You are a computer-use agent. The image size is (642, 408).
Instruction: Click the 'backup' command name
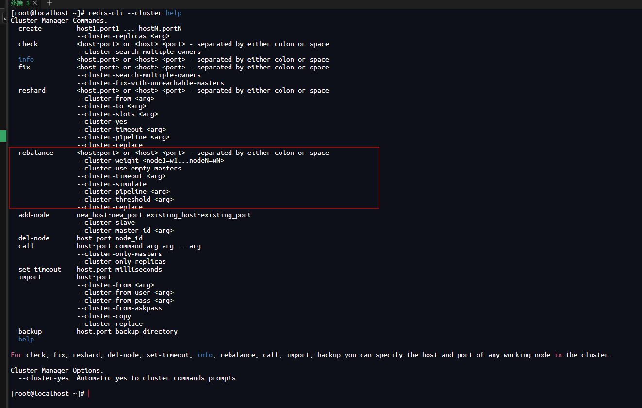30,331
